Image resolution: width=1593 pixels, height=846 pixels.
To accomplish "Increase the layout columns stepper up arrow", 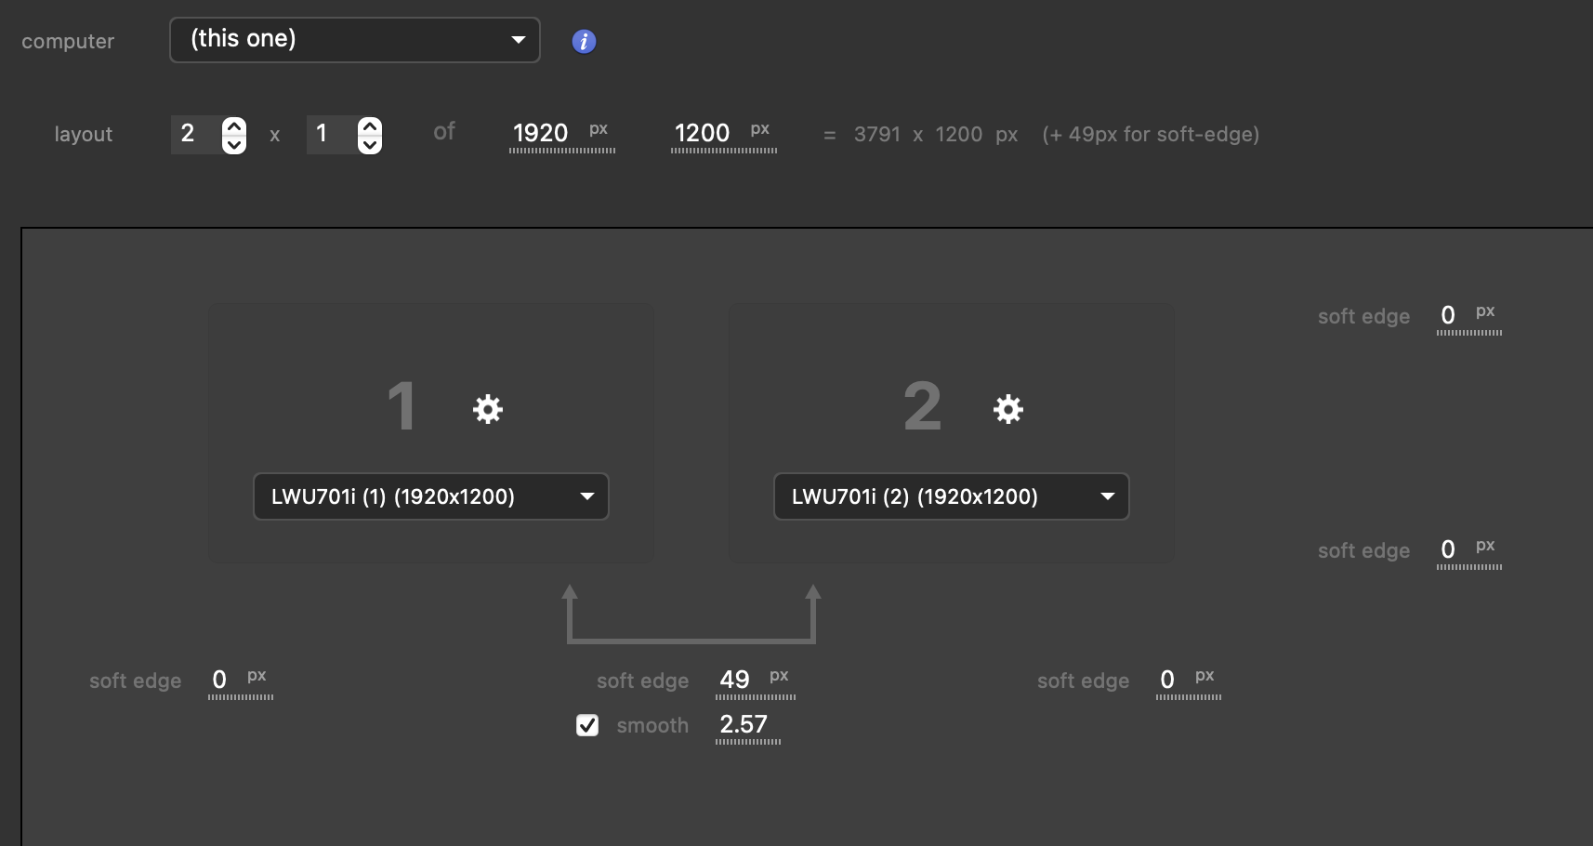I will click(x=234, y=126).
